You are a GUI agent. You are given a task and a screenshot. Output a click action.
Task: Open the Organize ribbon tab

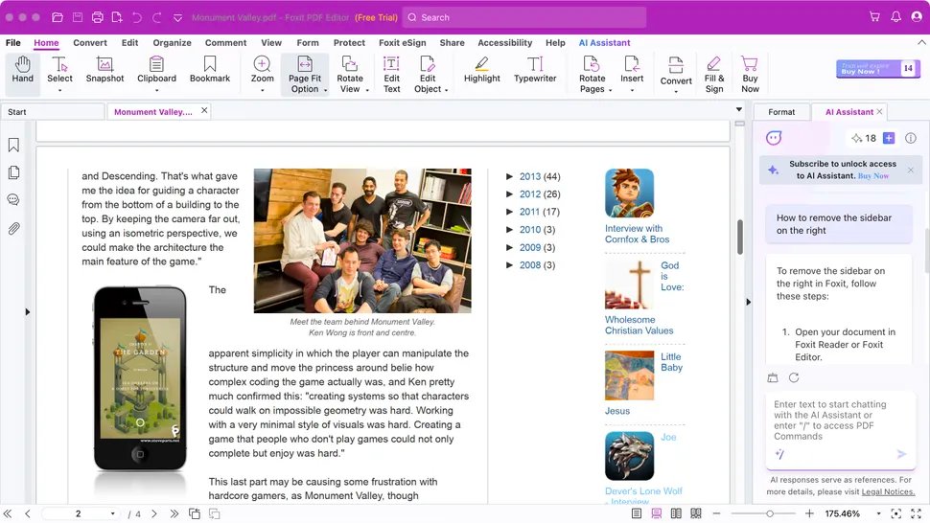pyautogui.click(x=172, y=43)
